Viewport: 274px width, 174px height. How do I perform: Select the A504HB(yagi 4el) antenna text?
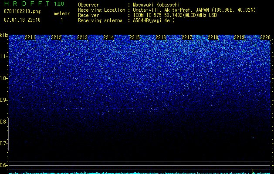coord(154,20)
